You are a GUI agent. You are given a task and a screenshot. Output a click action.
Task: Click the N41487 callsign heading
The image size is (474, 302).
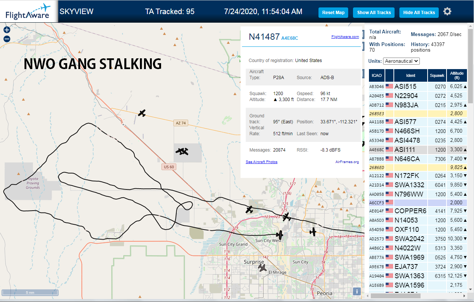tap(264, 37)
